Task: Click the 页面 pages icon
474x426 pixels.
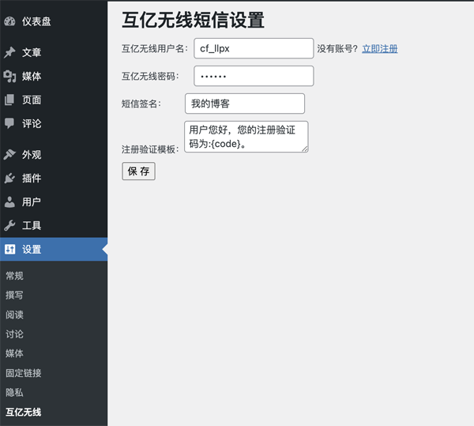Action: pos(9,100)
